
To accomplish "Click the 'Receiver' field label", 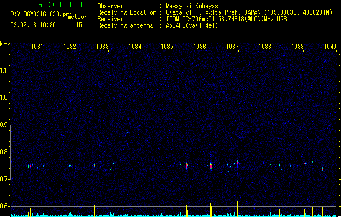I will tap(110, 19).
